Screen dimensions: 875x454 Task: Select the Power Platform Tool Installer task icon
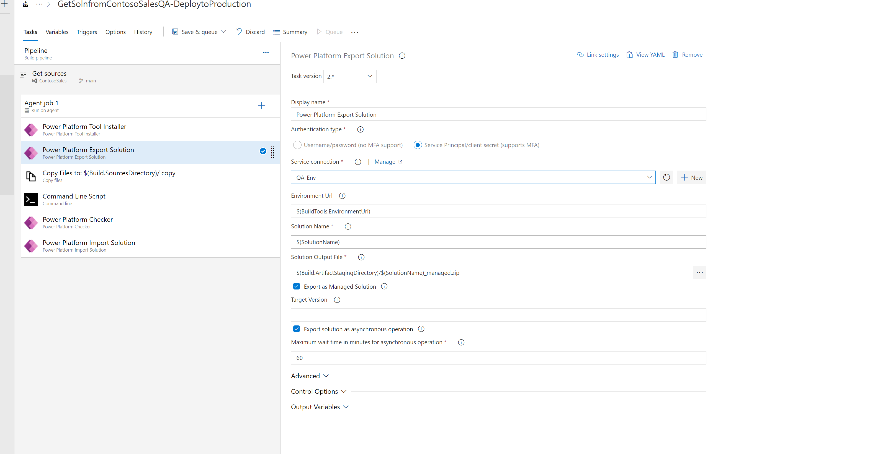pos(31,129)
